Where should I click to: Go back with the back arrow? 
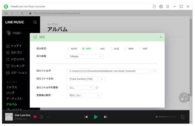coord(12,13)
